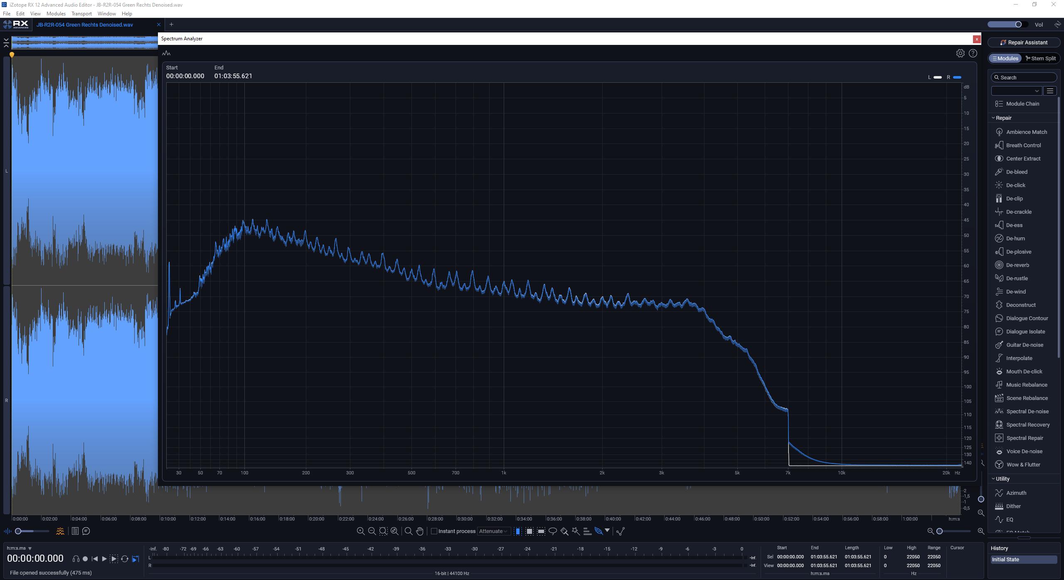Open the Attenuate mode dropdown
This screenshot has width=1064, height=580.
point(493,531)
